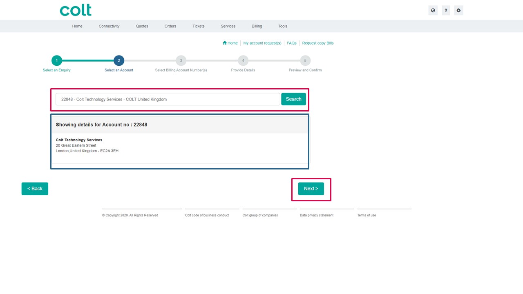Click Select an Enquiry step label
The height and width of the screenshot is (294, 523).
point(57,70)
